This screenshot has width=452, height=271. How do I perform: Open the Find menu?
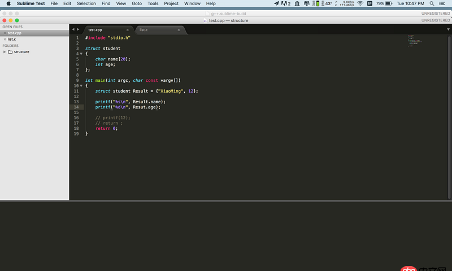point(106,3)
